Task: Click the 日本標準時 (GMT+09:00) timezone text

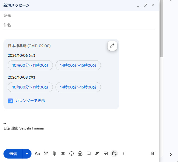Action: pyautogui.click(x=29, y=46)
